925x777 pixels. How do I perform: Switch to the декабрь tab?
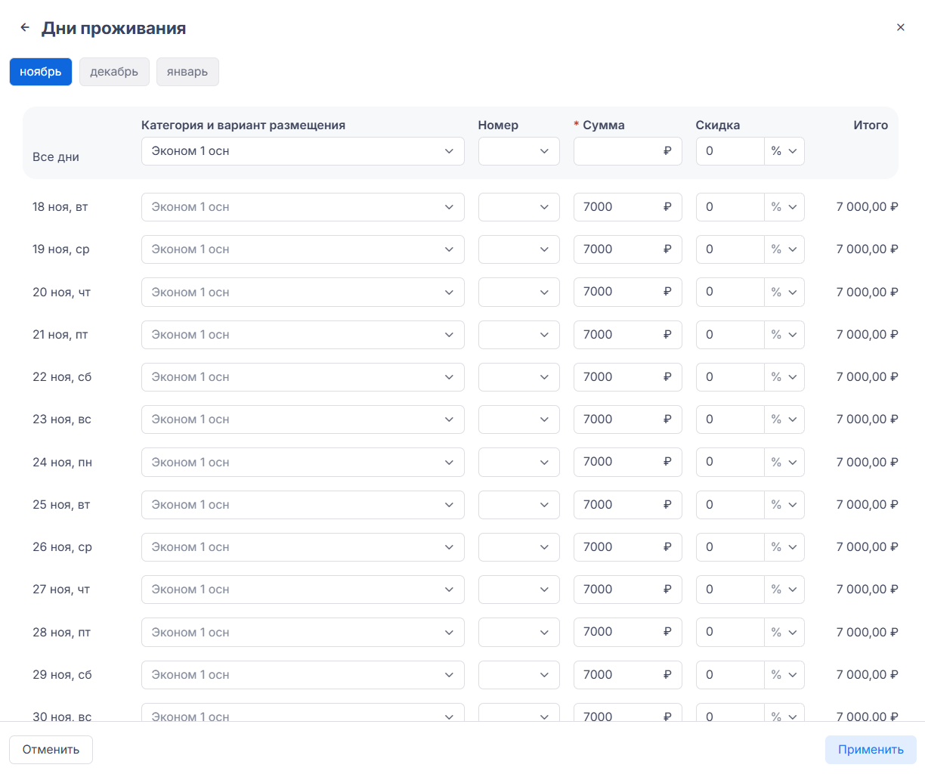coord(114,72)
